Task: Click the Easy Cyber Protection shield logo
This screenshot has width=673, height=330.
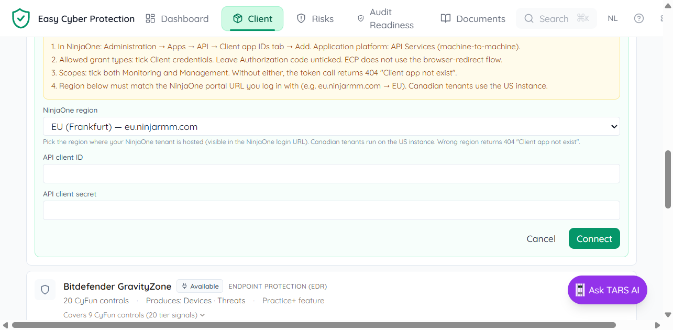Action: point(21,19)
